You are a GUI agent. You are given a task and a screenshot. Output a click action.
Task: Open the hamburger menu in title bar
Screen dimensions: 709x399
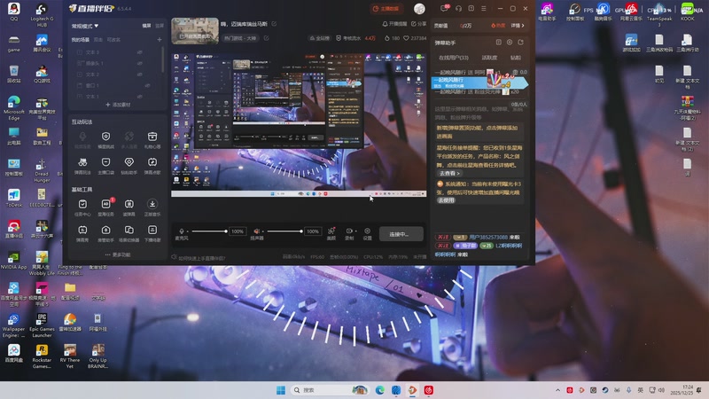484,9
